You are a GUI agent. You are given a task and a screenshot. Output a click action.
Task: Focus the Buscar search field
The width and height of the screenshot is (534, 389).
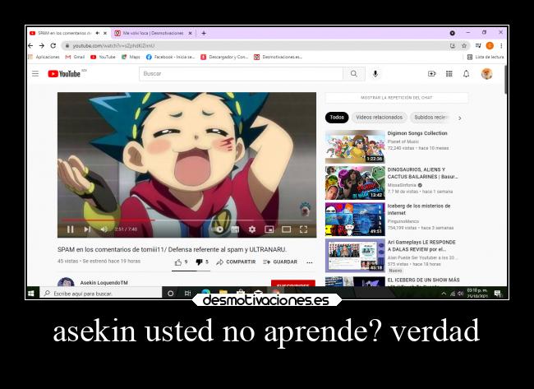point(241,74)
